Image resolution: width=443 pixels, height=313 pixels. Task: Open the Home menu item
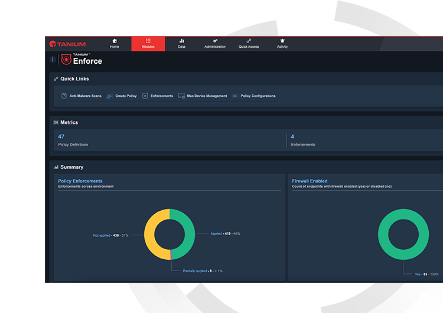tap(115, 44)
